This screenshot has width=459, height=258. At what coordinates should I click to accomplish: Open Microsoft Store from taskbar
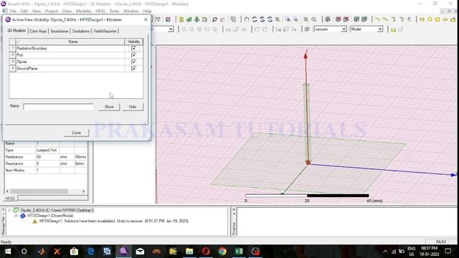click(74, 252)
